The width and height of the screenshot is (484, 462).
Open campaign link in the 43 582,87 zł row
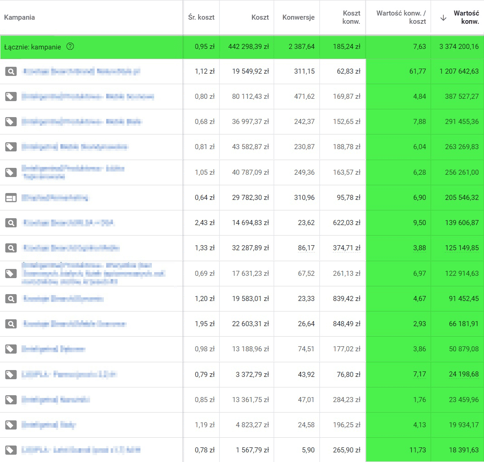75,147
